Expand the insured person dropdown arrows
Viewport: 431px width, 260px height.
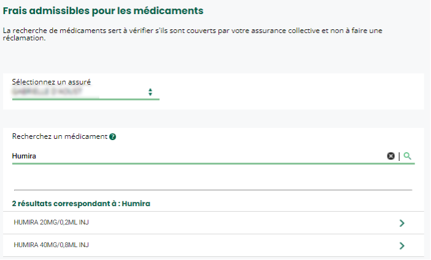click(150, 92)
